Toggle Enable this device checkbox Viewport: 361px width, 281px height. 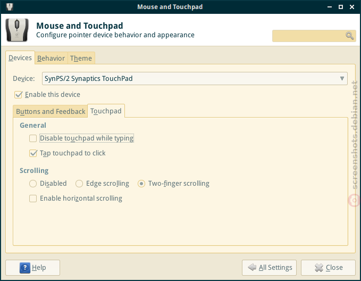(x=18, y=95)
